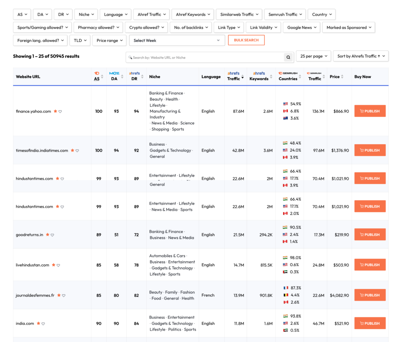Toggle heart favorite for timesofindia.indiatimes.com
The height and width of the screenshot is (342, 401).
coord(77,150)
